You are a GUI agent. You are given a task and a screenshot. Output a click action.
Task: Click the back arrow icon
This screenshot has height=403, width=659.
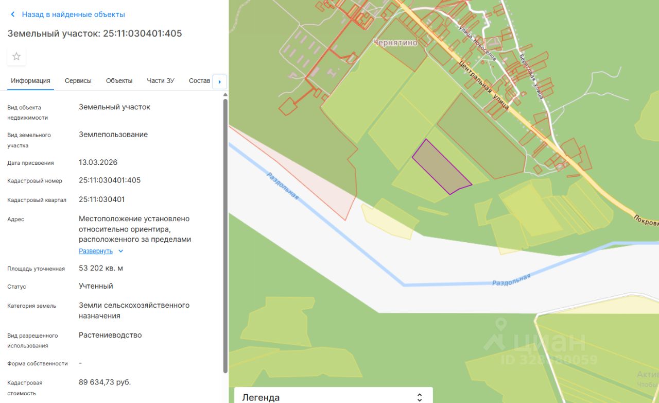tap(13, 14)
